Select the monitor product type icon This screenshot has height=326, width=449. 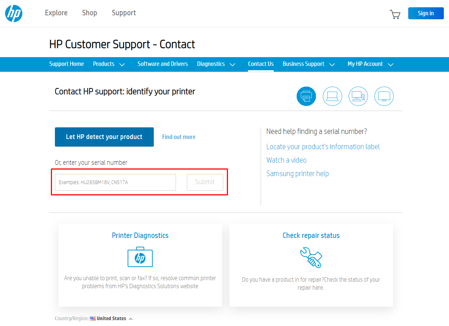384,96
